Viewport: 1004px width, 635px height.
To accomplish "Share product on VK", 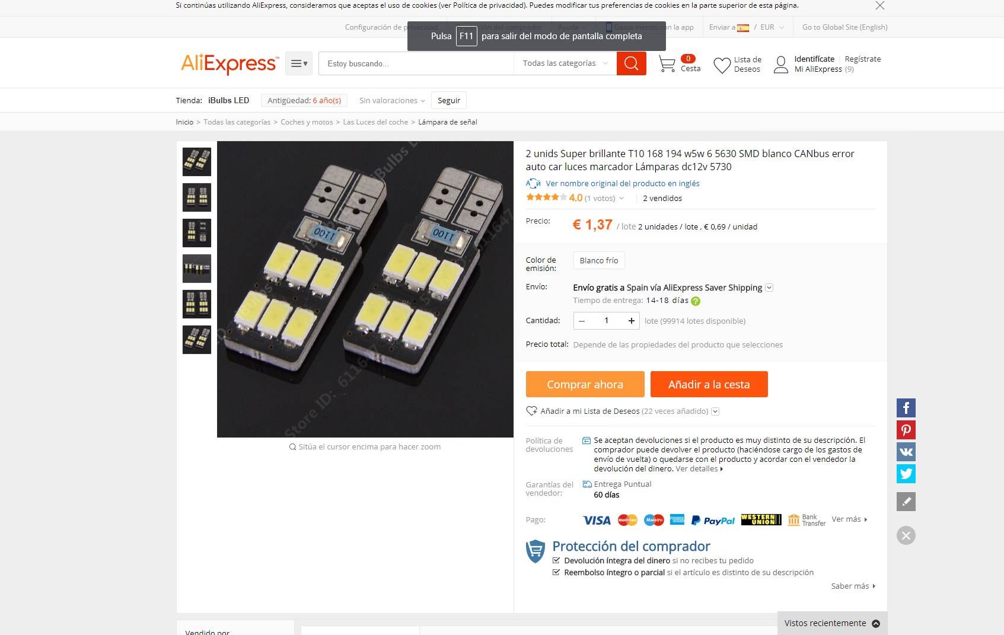I will pos(906,452).
